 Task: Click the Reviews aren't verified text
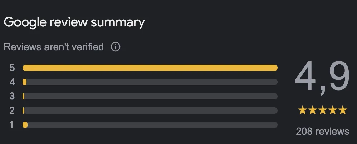[54, 47]
